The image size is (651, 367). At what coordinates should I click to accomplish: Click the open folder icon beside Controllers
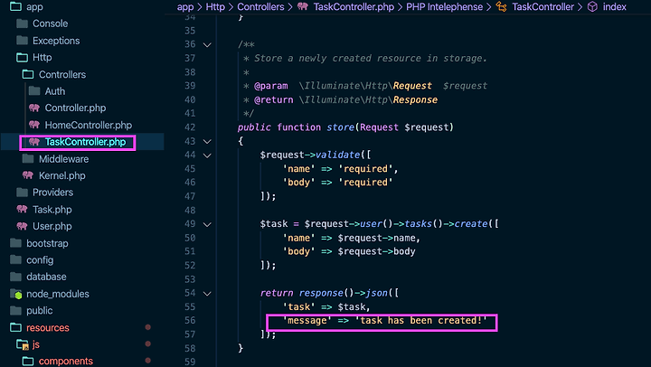pyautogui.click(x=28, y=74)
